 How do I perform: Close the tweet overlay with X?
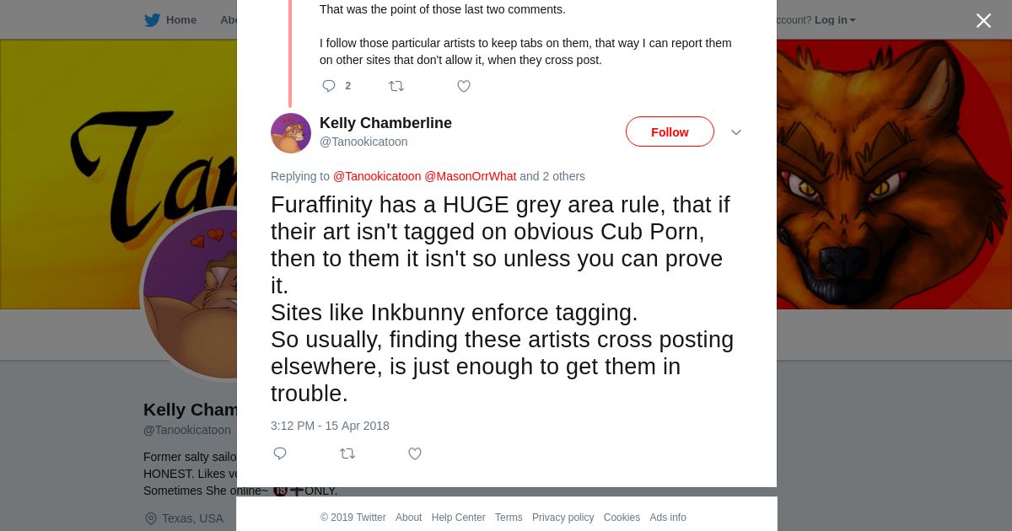click(983, 21)
